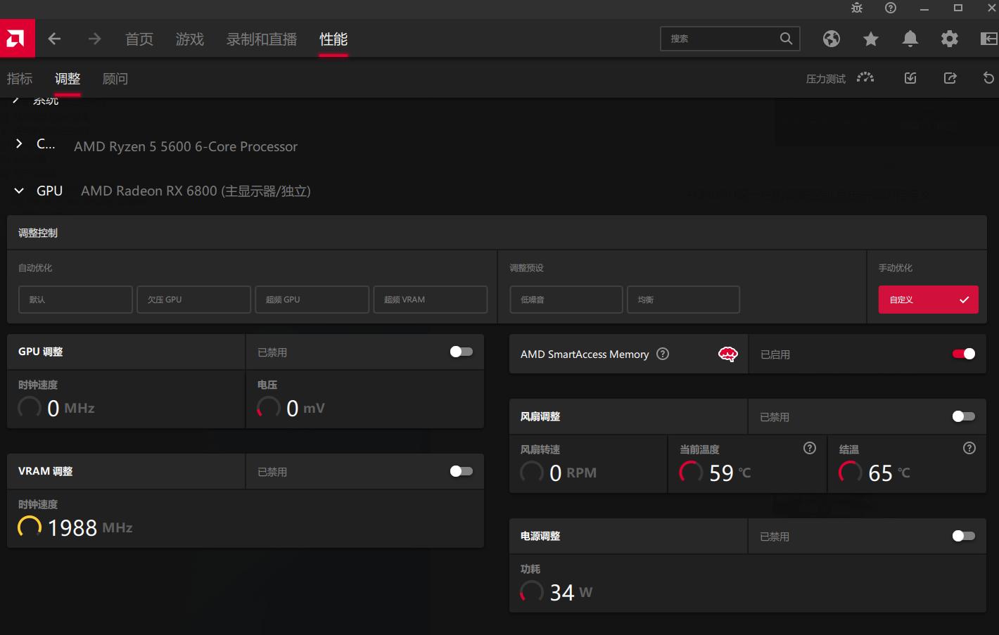Select the 低噪音 tuning preset

(566, 300)
